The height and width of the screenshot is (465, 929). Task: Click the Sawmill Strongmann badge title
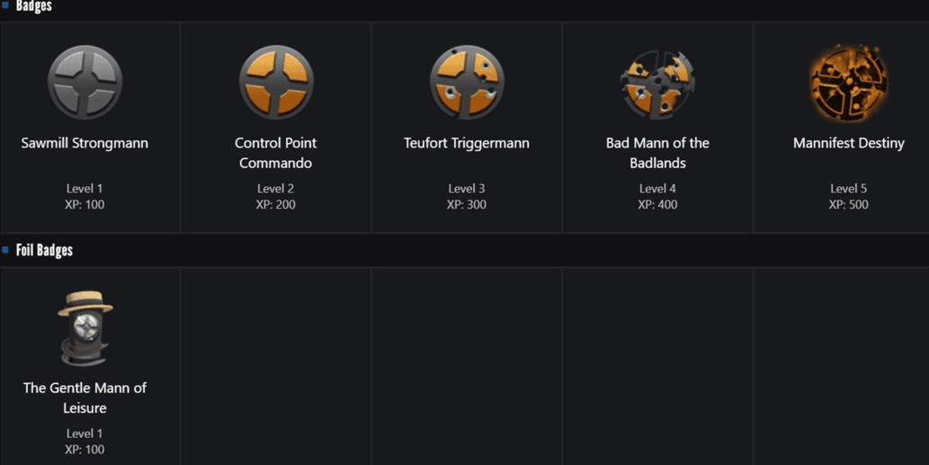[85, 143]
